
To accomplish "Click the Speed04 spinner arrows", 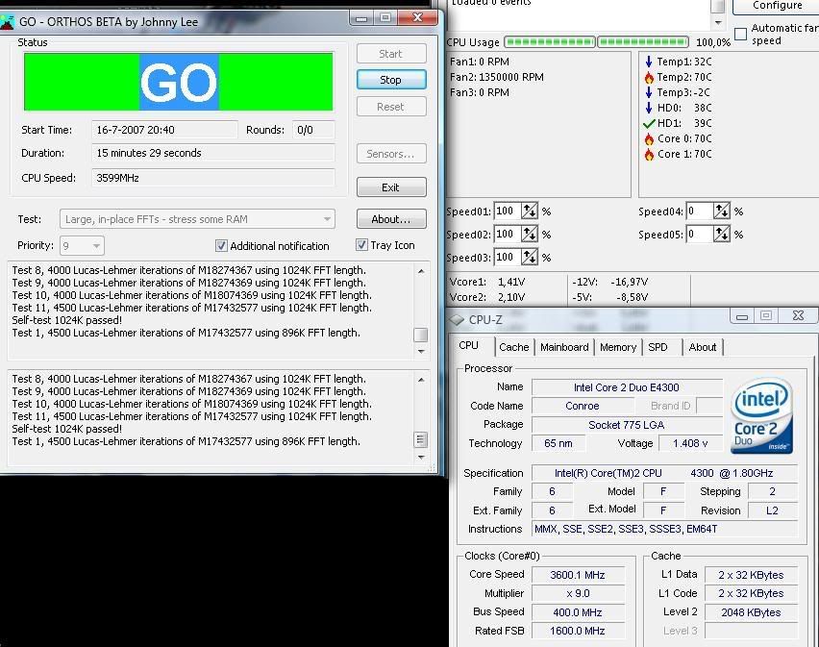I will (722, 211).
